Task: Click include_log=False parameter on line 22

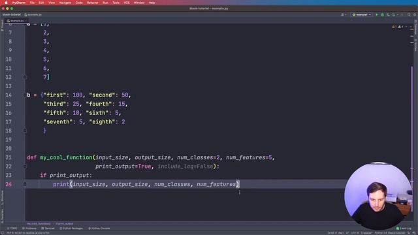Action: (x=185, y=166)
